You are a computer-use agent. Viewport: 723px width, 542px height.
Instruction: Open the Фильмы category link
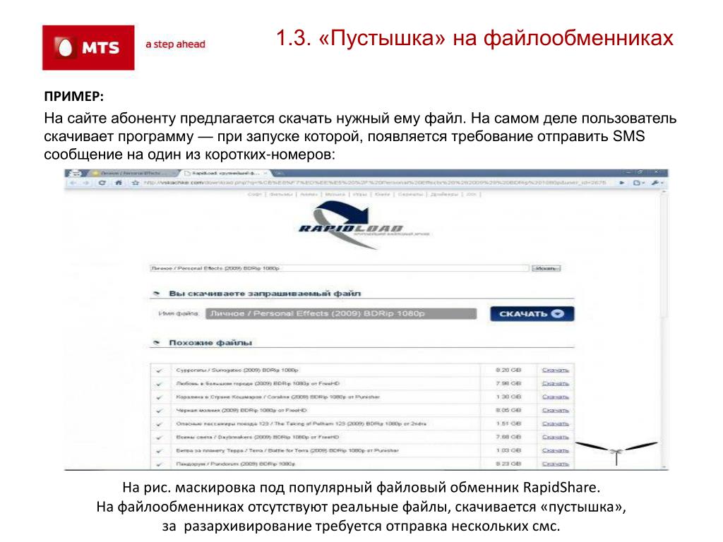pyautogui.click(x=281, y=195)
